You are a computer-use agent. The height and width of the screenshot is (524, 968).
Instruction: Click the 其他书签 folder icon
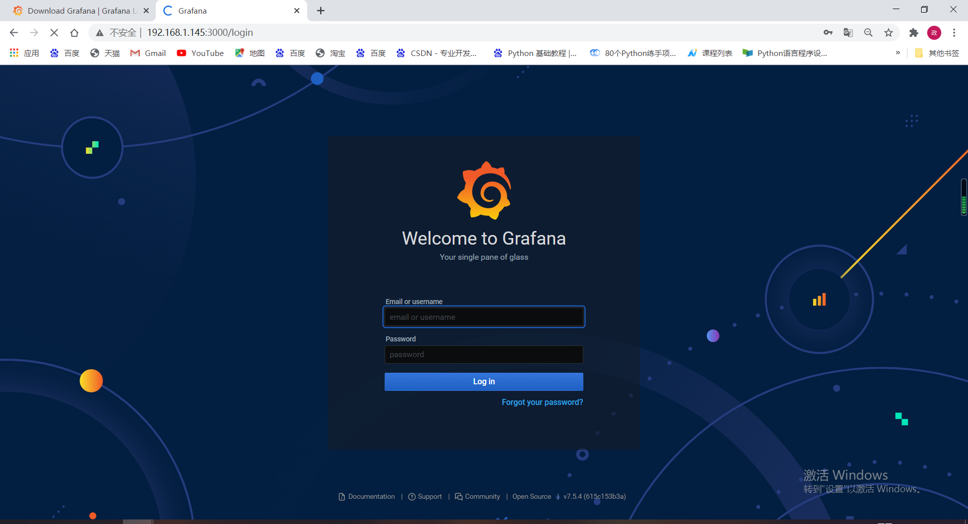[x=919, y=53]
